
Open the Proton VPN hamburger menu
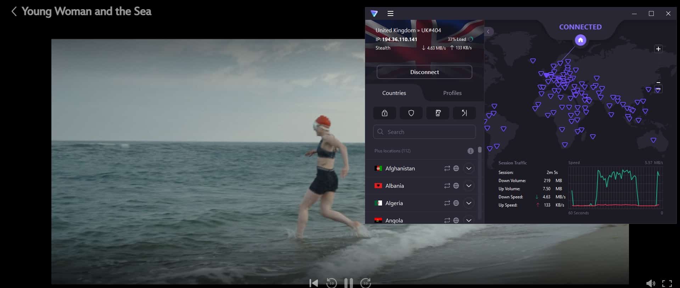pos(390,13)
